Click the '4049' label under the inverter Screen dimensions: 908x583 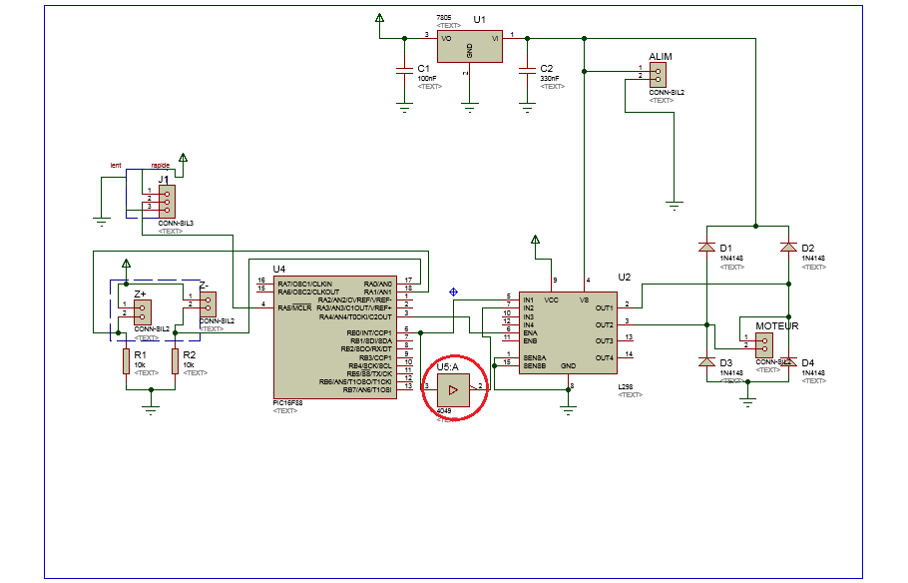[444, 411]
